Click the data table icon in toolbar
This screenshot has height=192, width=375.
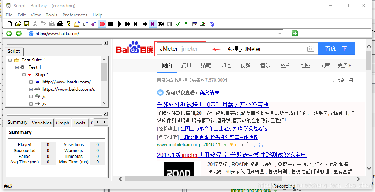pyautogui.click(x=195, y=24)
